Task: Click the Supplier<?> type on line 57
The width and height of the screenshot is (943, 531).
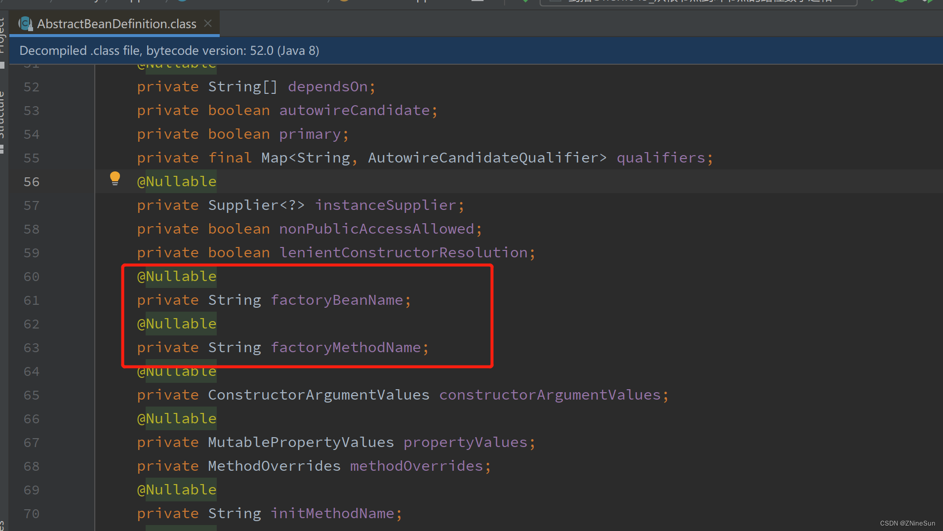Action: [256, 205]
